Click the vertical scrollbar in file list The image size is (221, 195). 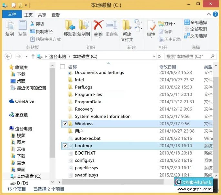[216, 125]
